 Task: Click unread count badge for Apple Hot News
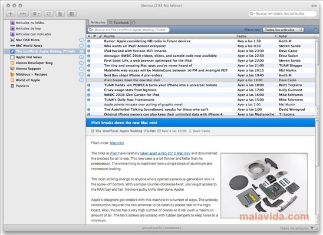point(81,57)
